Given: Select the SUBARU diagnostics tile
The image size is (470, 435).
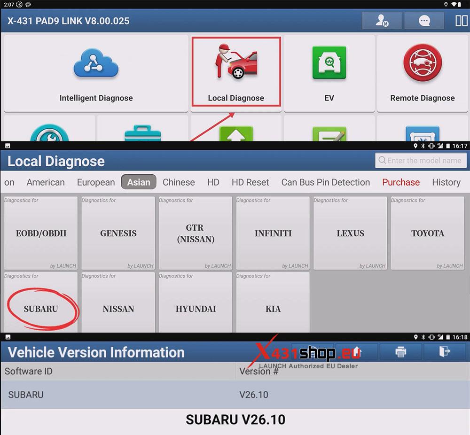Looking at the screenshot, I should coord(40,309).
